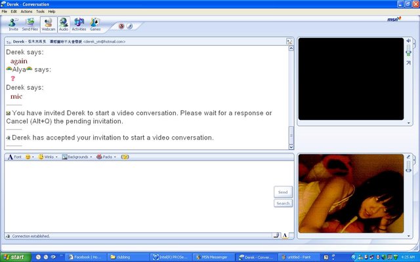Toggle the Audio conversation button
This screenshot has height=262, width=420.
click(64, 24)
